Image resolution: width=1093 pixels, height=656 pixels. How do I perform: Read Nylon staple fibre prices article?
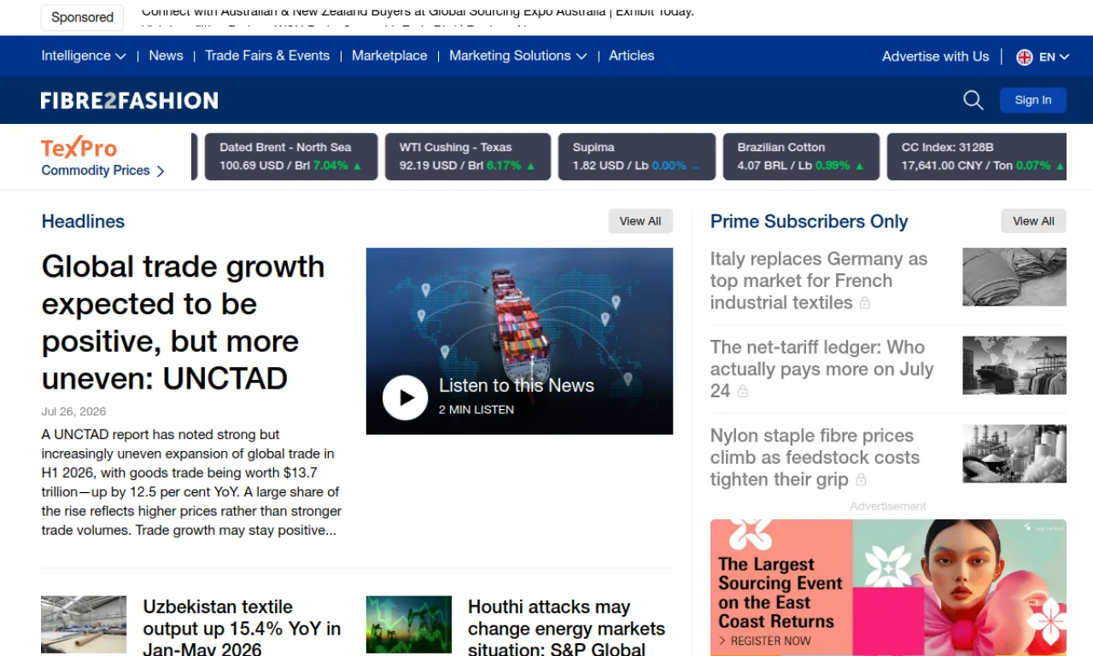click(815, 458)
